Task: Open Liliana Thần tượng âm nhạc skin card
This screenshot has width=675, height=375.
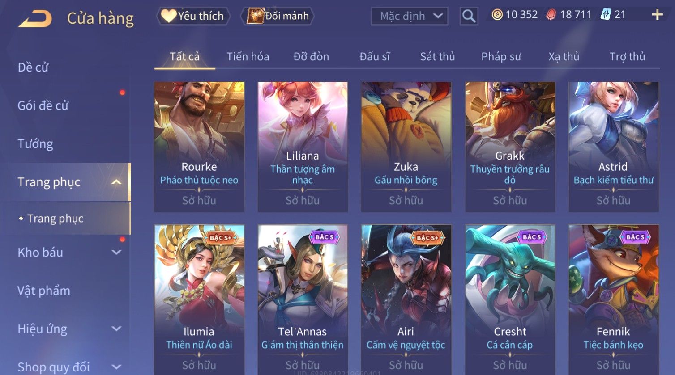Action: (303, 147)
